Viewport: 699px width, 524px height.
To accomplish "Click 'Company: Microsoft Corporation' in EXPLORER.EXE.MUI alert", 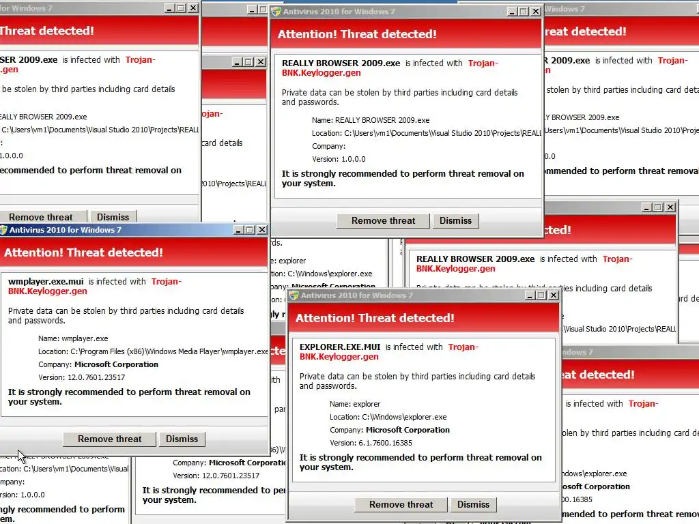I will [x=390, y=430].
